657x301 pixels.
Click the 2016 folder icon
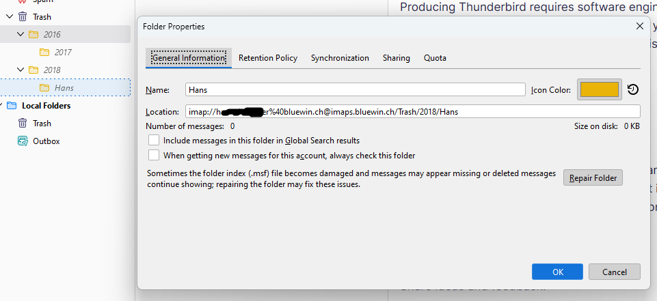(x=33, y=34)
